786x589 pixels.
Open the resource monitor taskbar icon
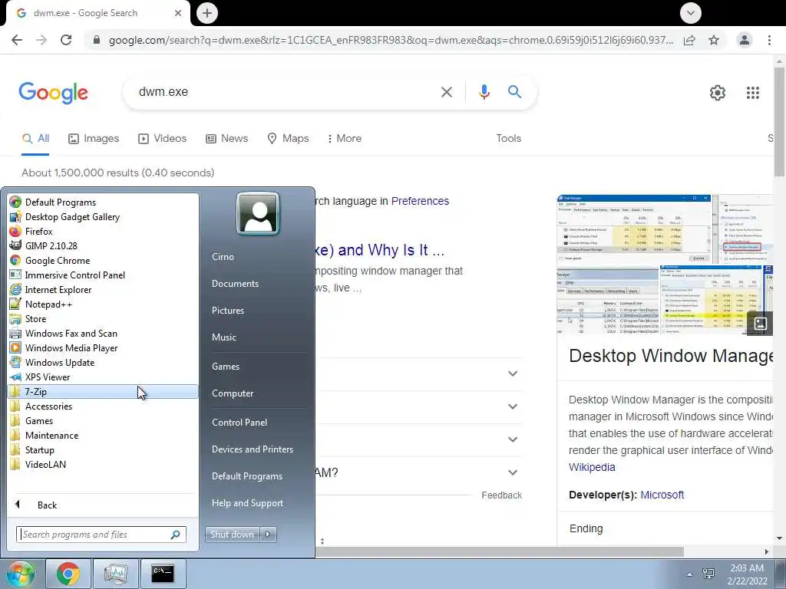pyautogui.click(x=116, y=574)
